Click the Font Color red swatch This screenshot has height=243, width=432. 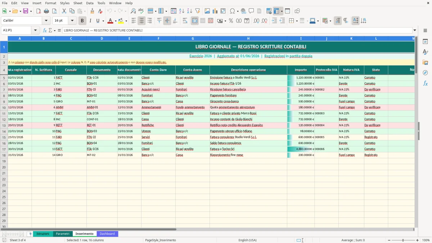point(111,21)
